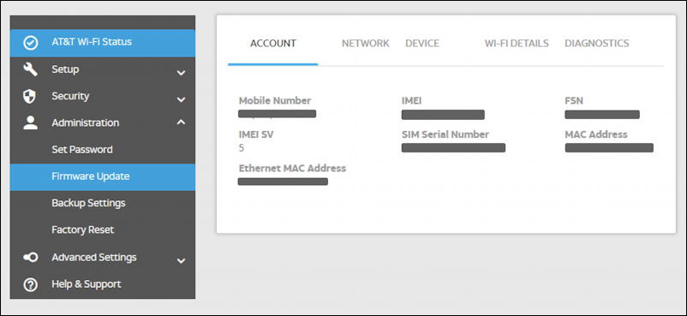This screenshot has height=316, width=687.
Task: Click the AT&T Wi-Fi Status checkmark icon
Action: [x=30, y=43]
